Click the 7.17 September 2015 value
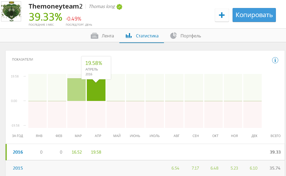The width and height of the screenshot is (286, 176). [x=195, y=168]
